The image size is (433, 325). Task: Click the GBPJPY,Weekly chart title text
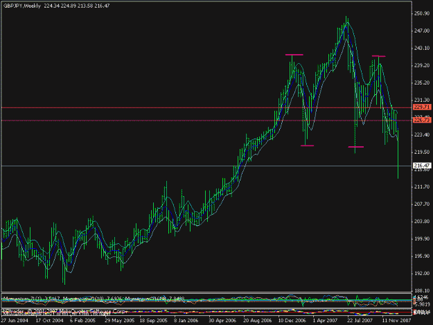[x=22, y=6]
